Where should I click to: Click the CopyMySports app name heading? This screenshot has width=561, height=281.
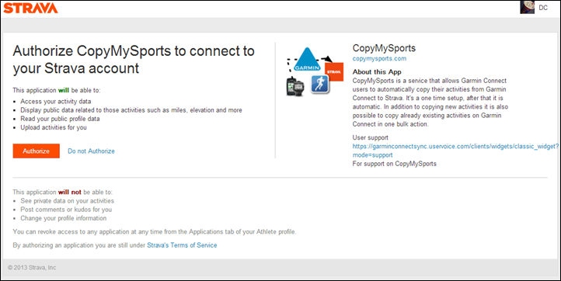(x=384, y=48)
